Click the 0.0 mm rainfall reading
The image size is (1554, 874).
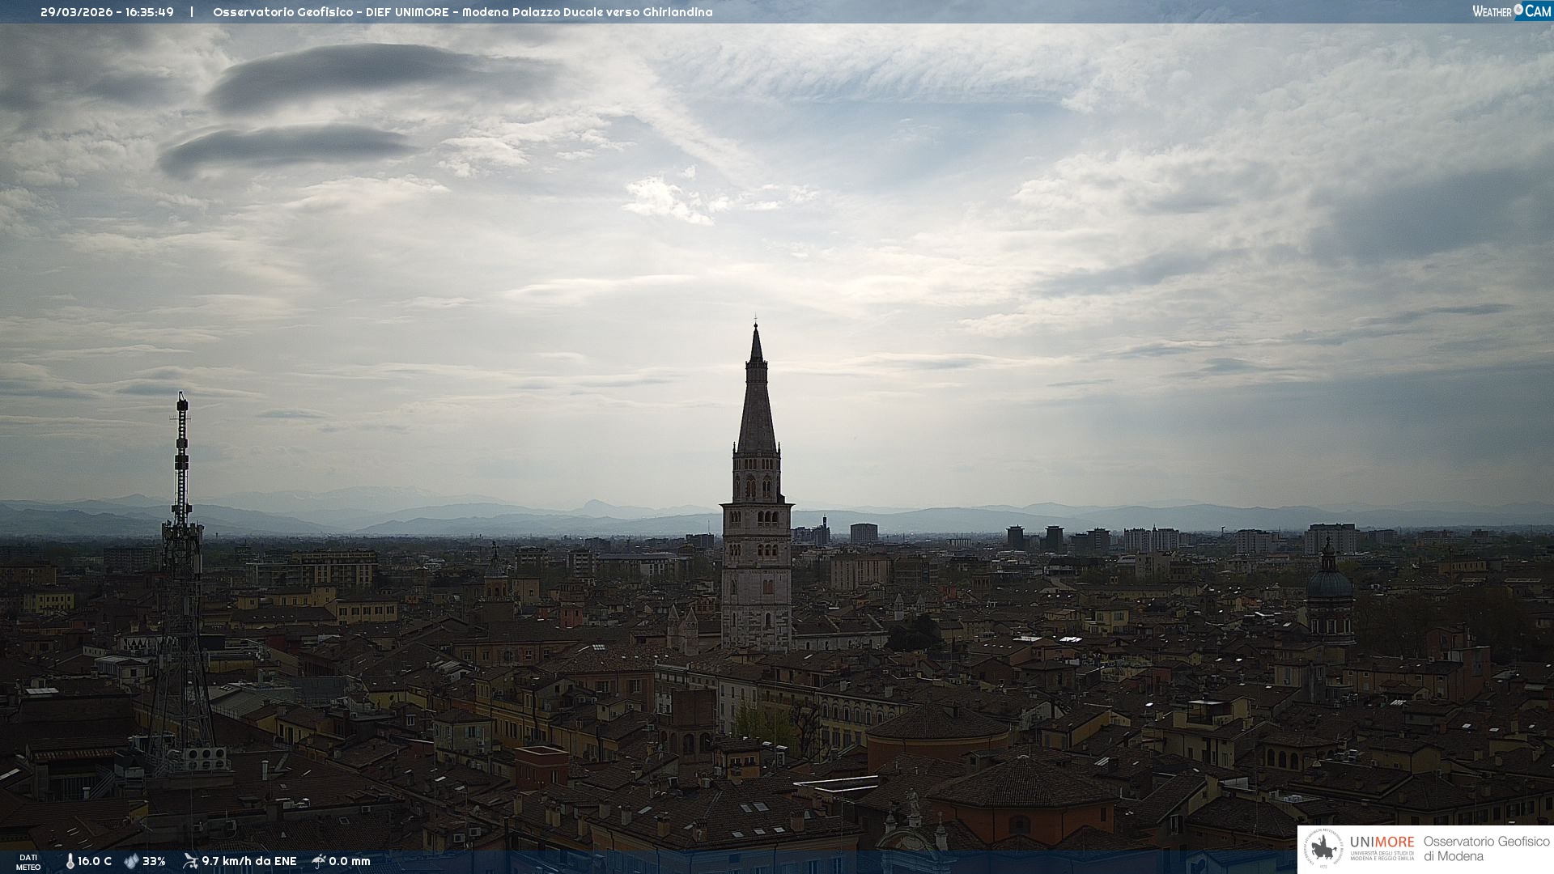click(350, 861)
